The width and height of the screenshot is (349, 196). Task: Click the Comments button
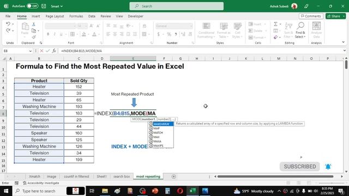click(x=311, y=16)
